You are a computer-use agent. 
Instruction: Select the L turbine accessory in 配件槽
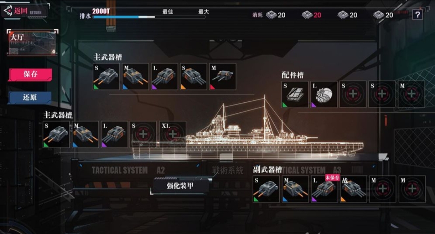pos(324,94)
